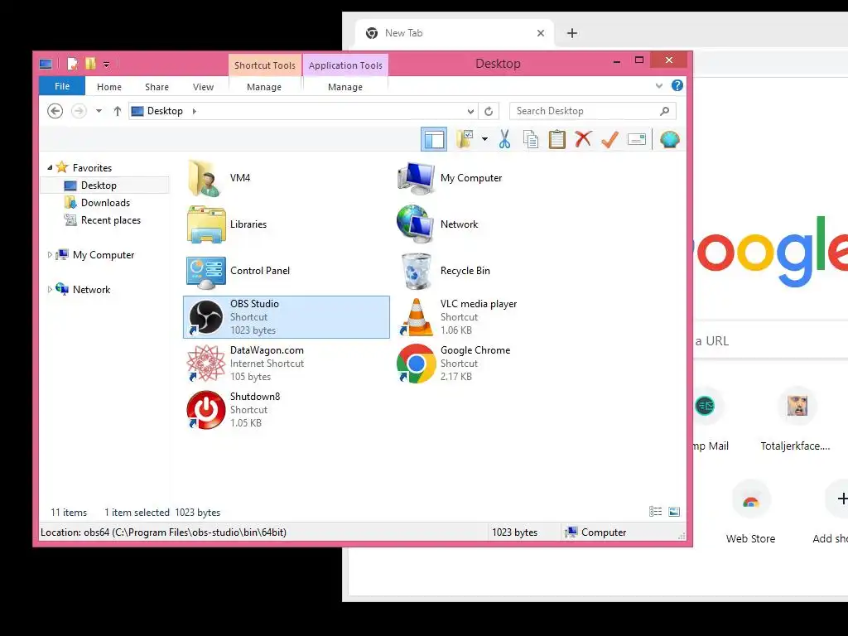Screen dimensions: 848x636
Task: Go back with the Back button
Action: (x=55, y=111)
